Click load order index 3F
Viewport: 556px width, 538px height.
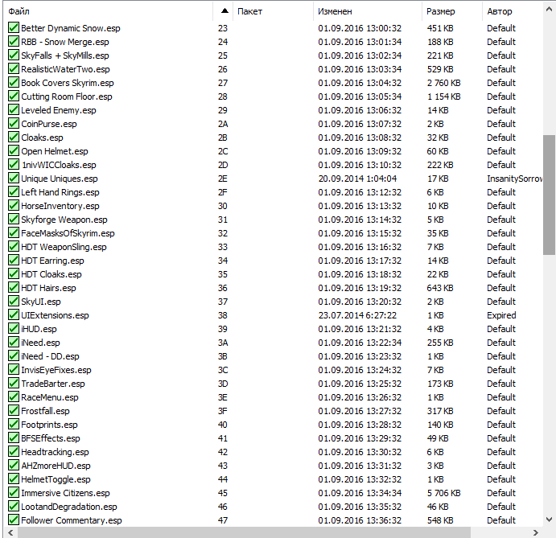click(x=223, y=411)
